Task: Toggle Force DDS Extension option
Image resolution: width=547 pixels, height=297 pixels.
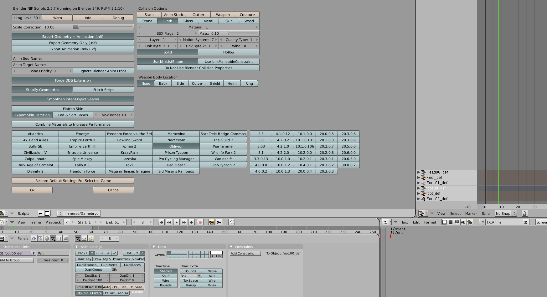Action: click(73, 80)
